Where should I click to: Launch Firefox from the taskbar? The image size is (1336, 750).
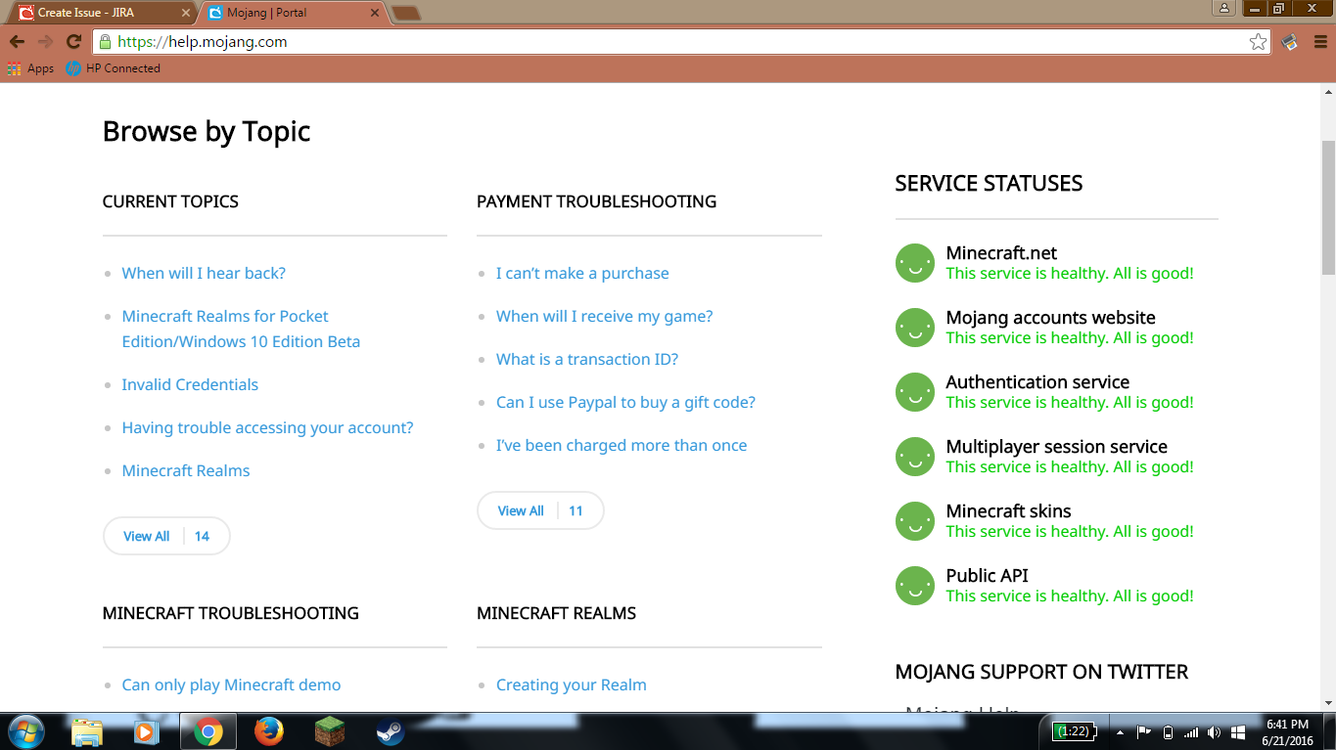(x=268, y=731)
